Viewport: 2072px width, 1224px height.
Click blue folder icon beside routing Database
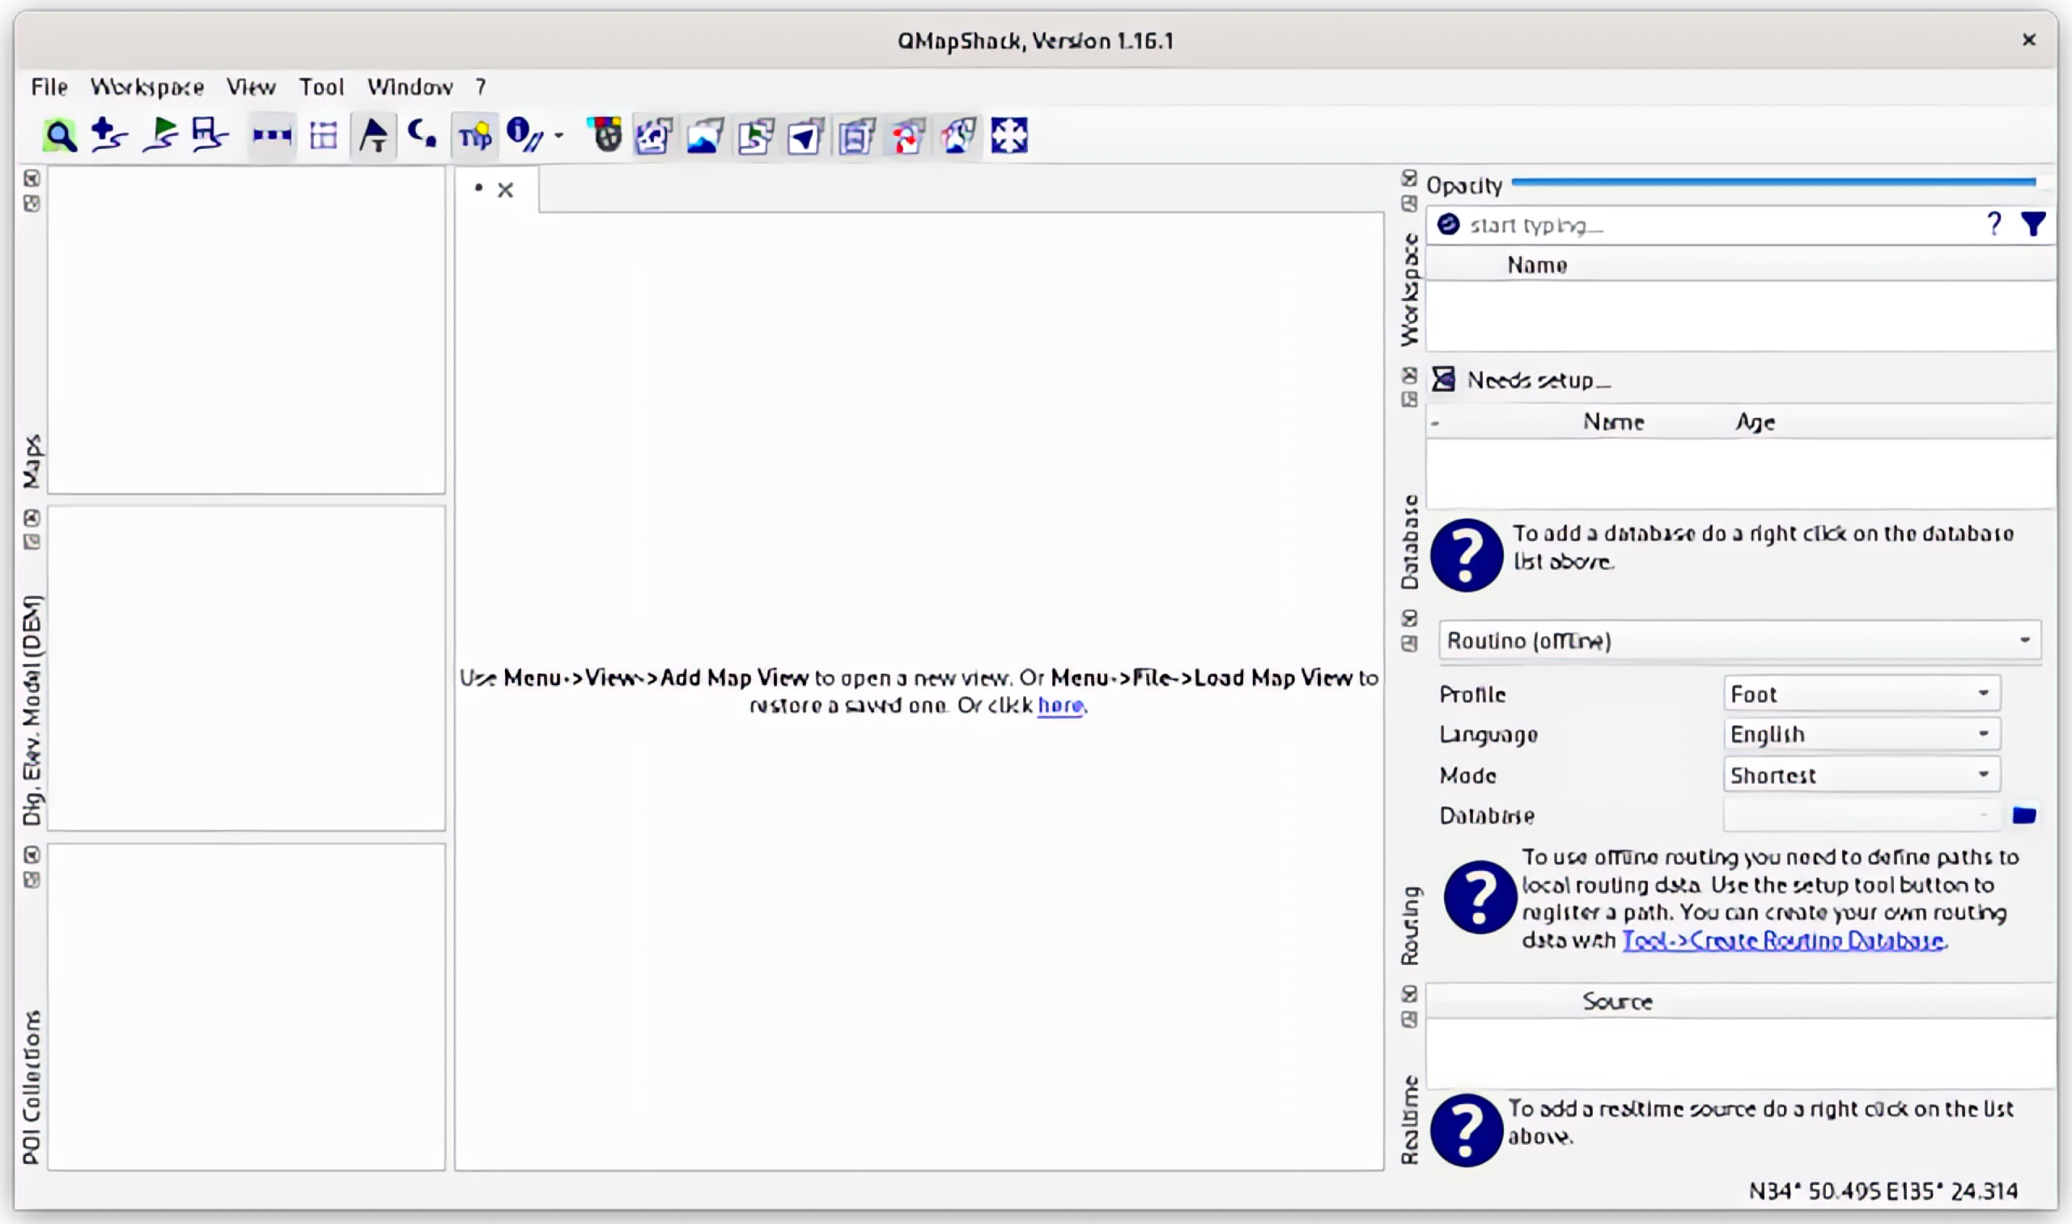pos(2024,815)
